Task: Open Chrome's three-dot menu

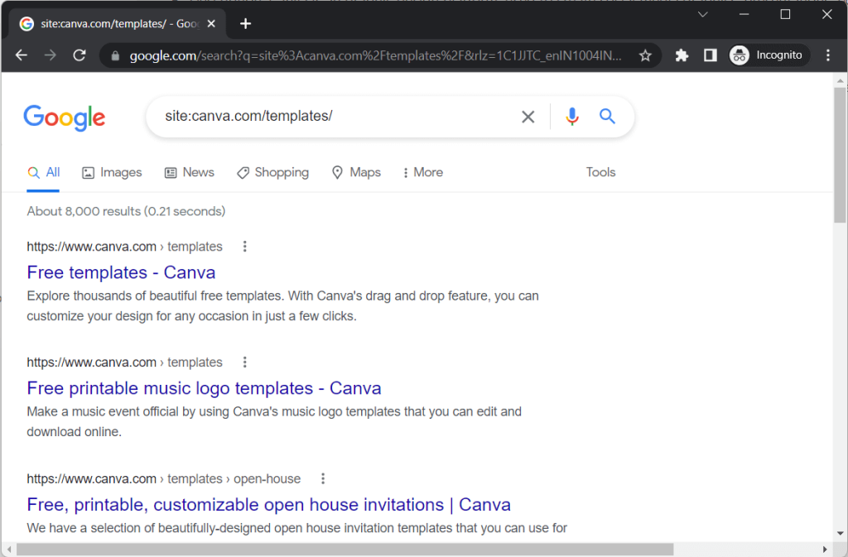Action: click(828, 55)
